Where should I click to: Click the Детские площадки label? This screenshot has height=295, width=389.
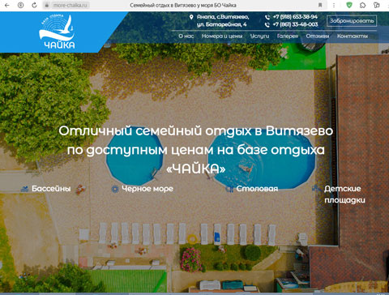tap(344, 195)
